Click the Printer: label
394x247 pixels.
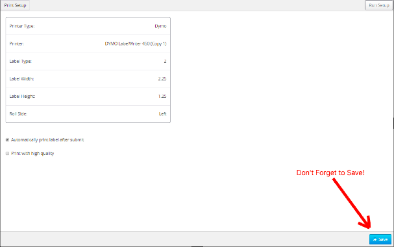point(17,43)
